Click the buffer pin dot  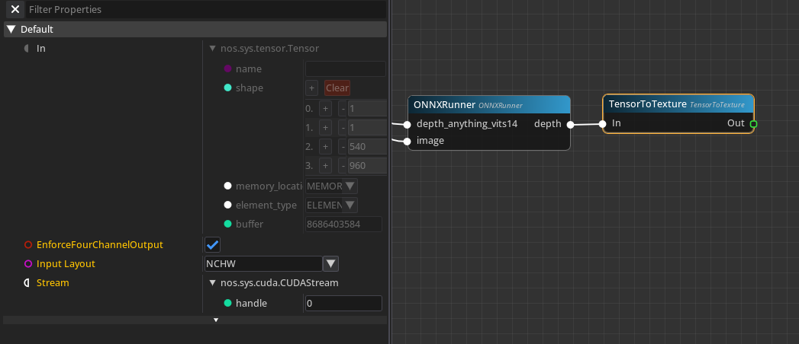coord(227,224)
